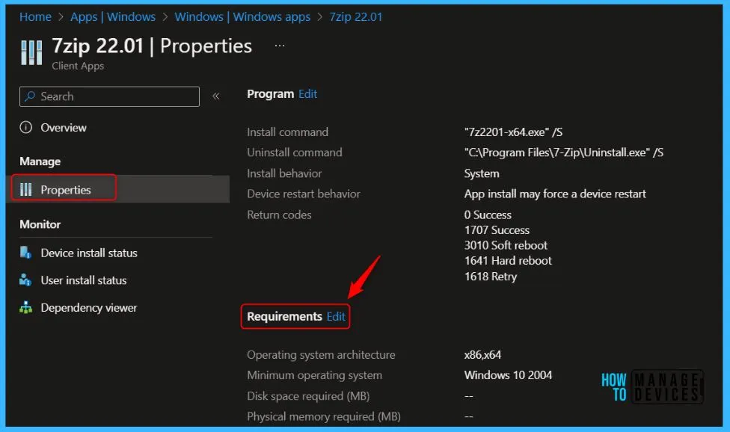730x432 pixels.
Task: Click the Device install status icon
Action: pos(25,253)
